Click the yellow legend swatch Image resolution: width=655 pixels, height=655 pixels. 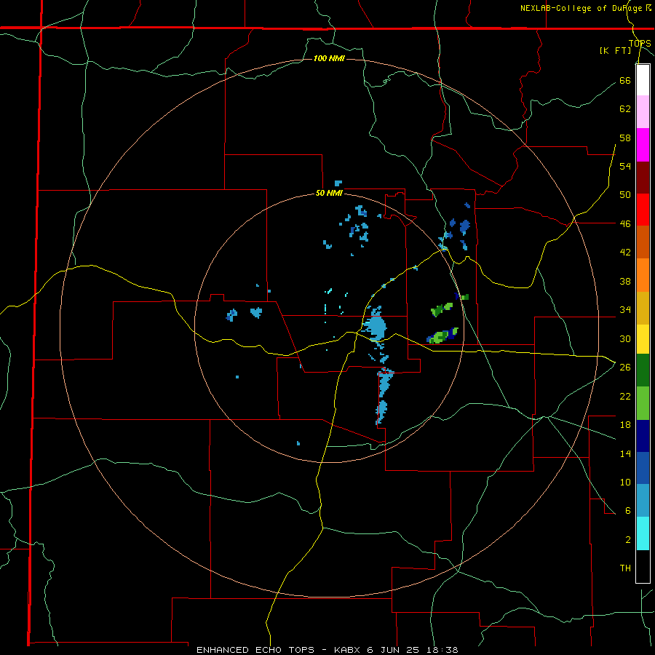(x=643, y=339)
